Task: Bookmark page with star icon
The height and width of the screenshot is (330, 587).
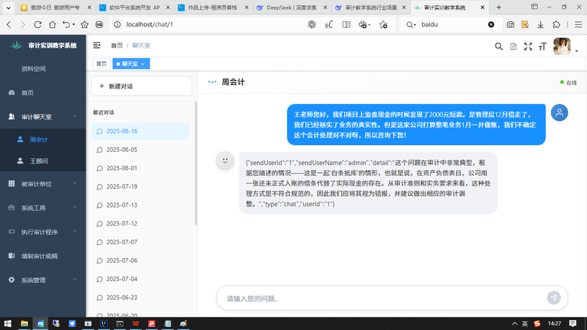Action: tap(84, 24)
